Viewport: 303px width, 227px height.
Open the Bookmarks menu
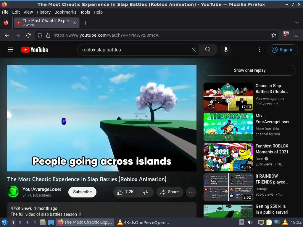pos(65,12)
